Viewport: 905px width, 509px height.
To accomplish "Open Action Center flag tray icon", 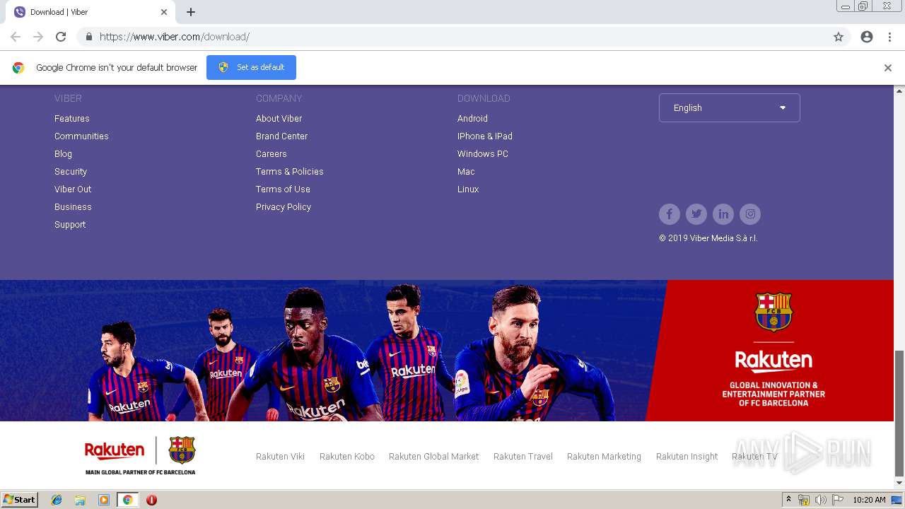I will (x=838, y=500).
